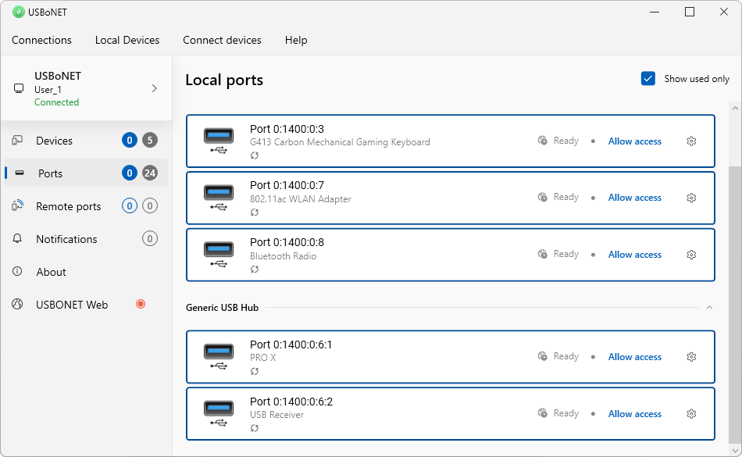Select Remote ports in sidebar

coord(68,206)
